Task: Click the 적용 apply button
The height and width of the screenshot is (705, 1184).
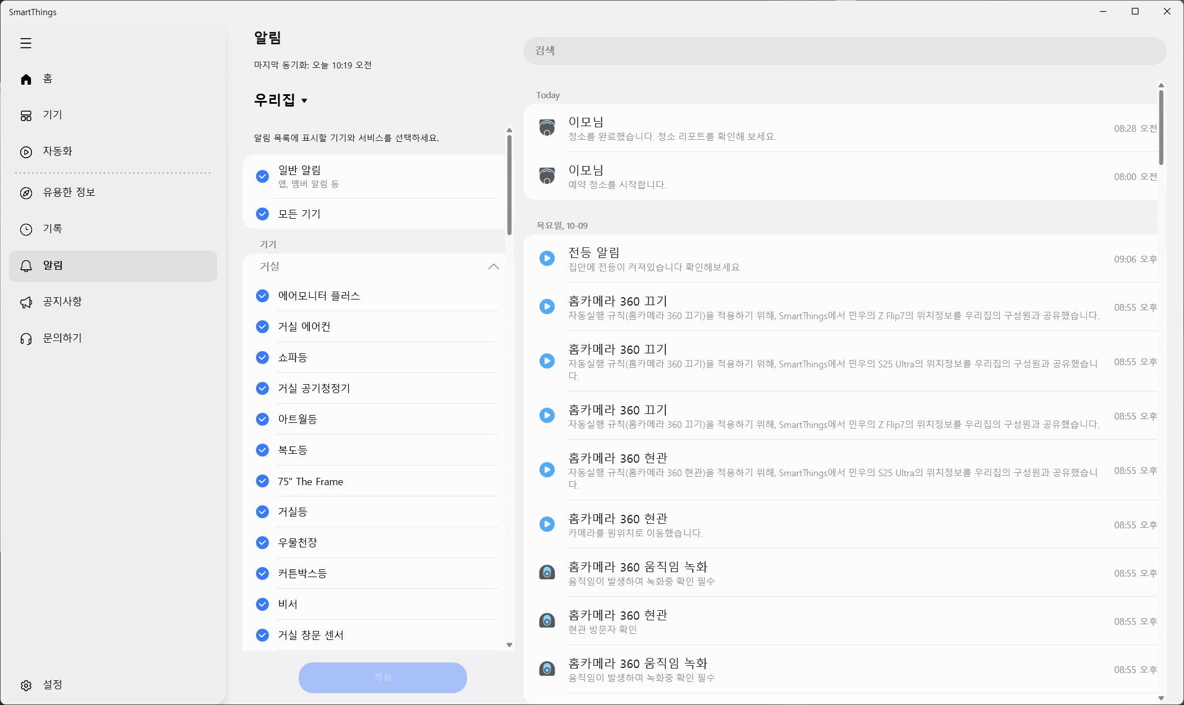Action: point(382,678)
